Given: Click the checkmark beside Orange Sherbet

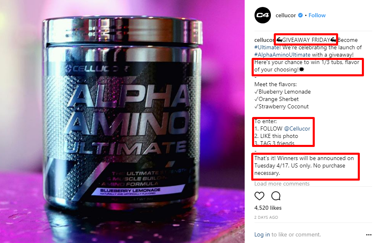Looking at the screenshot, I should (x=257, y=99).
